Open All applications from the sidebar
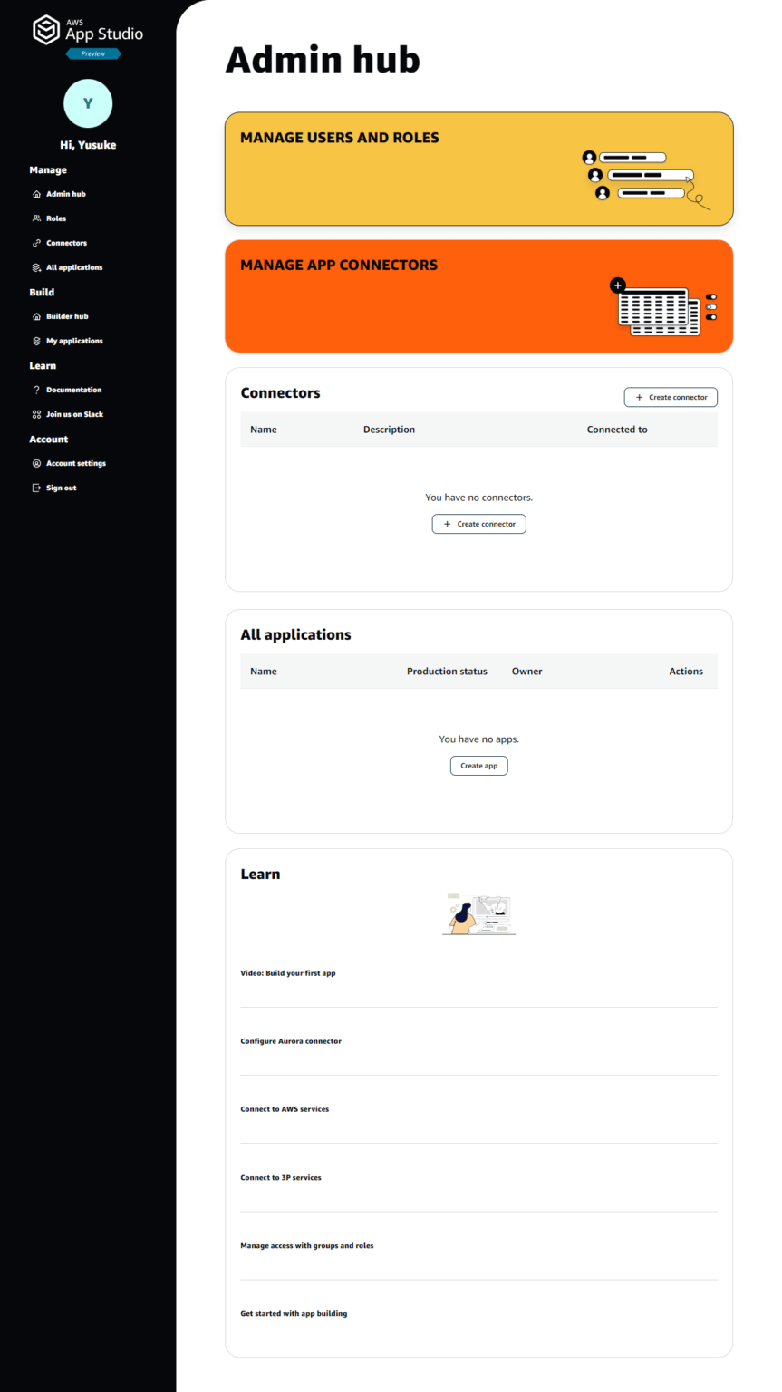Image resolution: width=782 pixels, height=1392 pixels. pos(73,266)
